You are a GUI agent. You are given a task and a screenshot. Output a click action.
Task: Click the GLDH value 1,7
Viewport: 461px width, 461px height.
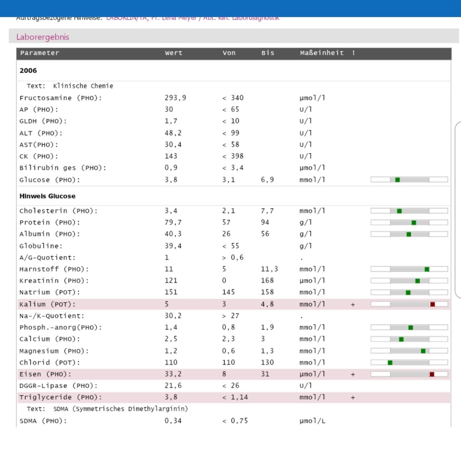click(171, 121)
